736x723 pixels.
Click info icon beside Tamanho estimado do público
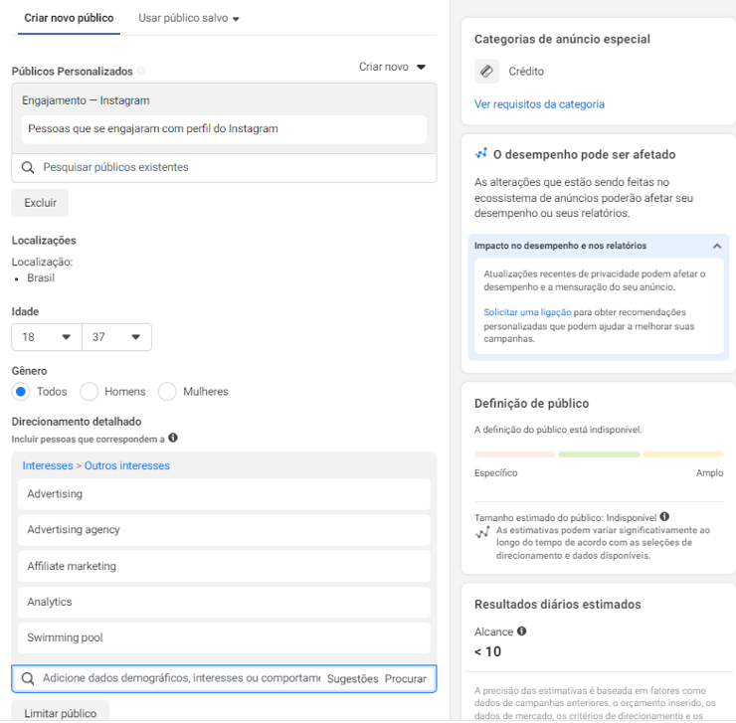[664, 517]
